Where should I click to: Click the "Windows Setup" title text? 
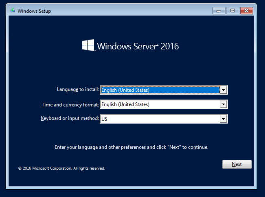(x=34, y=11)
